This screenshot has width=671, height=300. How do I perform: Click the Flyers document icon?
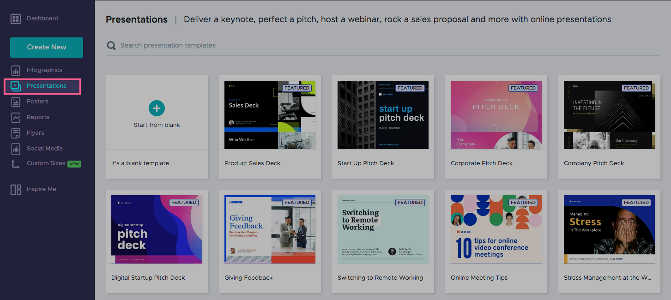[x=15, y=132]
